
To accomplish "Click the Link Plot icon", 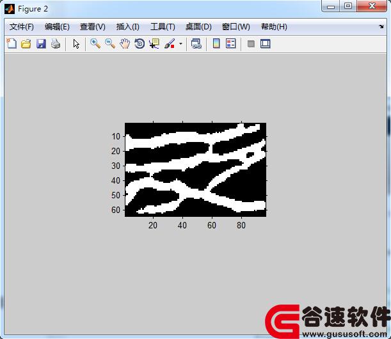I will pos(196,43).
